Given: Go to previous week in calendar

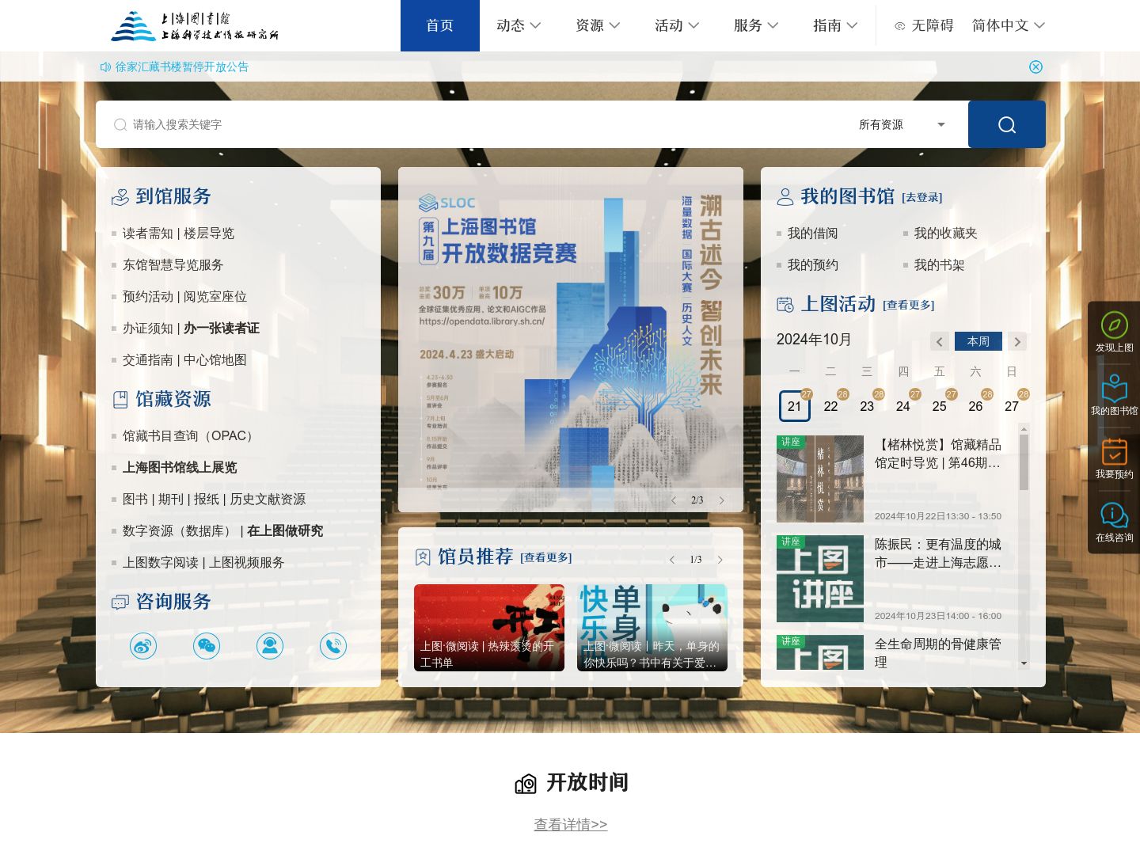Looking at the screenshot, I should click(940, 342).
